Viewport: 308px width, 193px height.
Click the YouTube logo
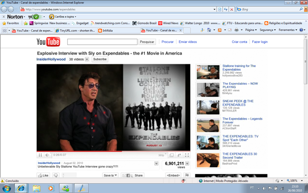click(x=48, y=41)
